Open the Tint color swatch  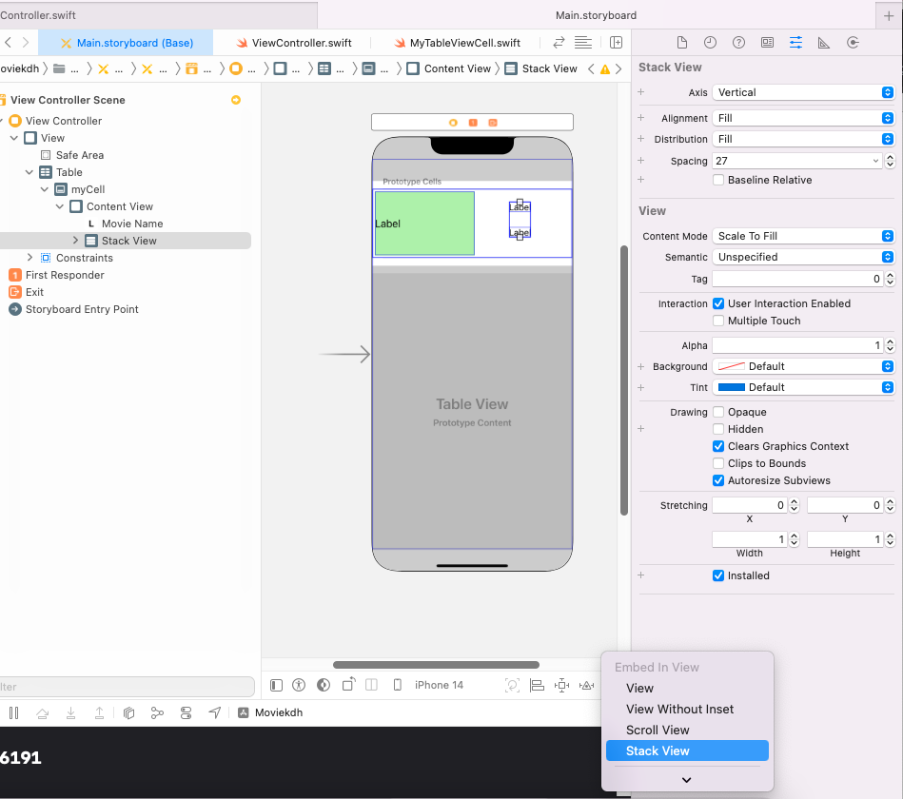(732, 387)
